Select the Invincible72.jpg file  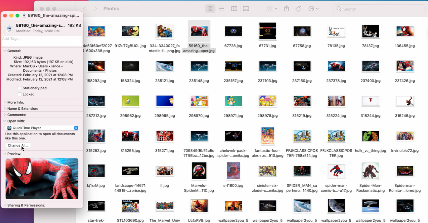point(405,136)
